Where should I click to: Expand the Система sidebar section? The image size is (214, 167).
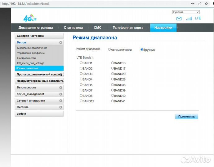click(x=61, y=107)
